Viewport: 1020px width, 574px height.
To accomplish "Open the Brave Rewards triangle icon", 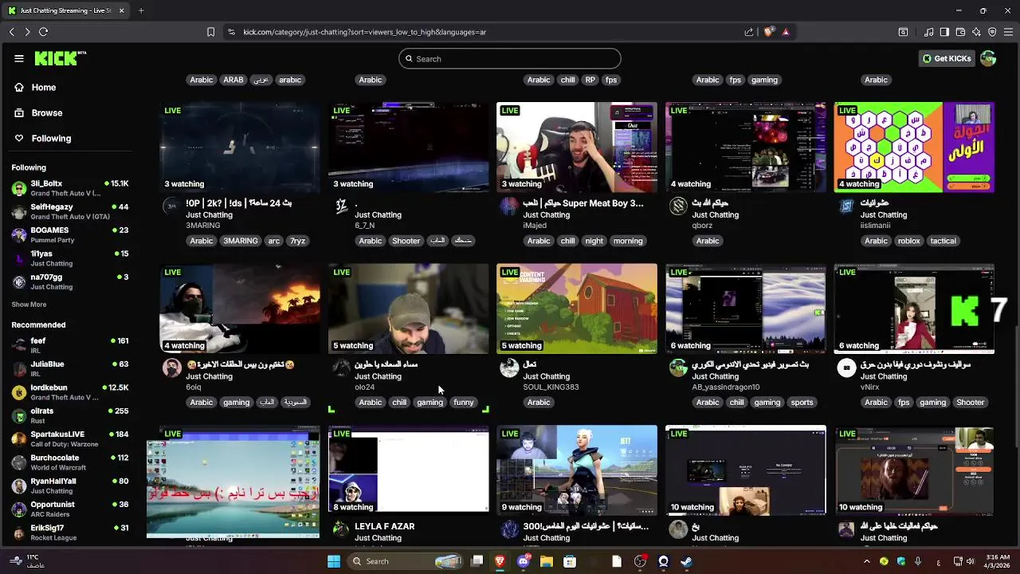I will pos(786,32).
